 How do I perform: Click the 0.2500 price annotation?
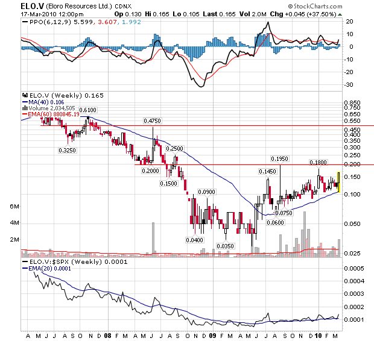click(174, 148)
